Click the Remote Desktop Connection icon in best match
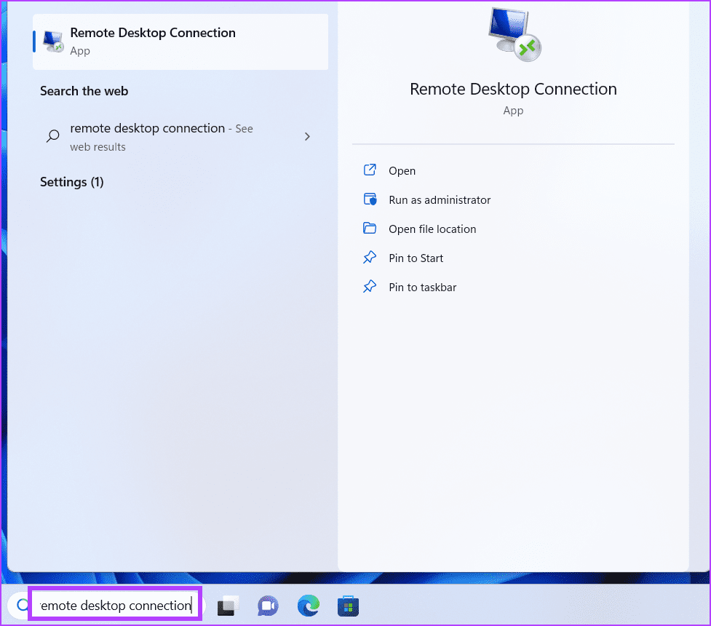711x626 pixels. [x=54, y=41]
